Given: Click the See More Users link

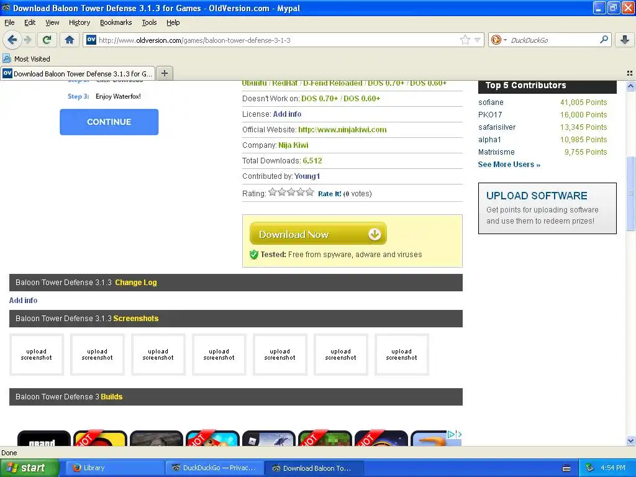Looking at the screenshot, I should click(x=509, y=164).
